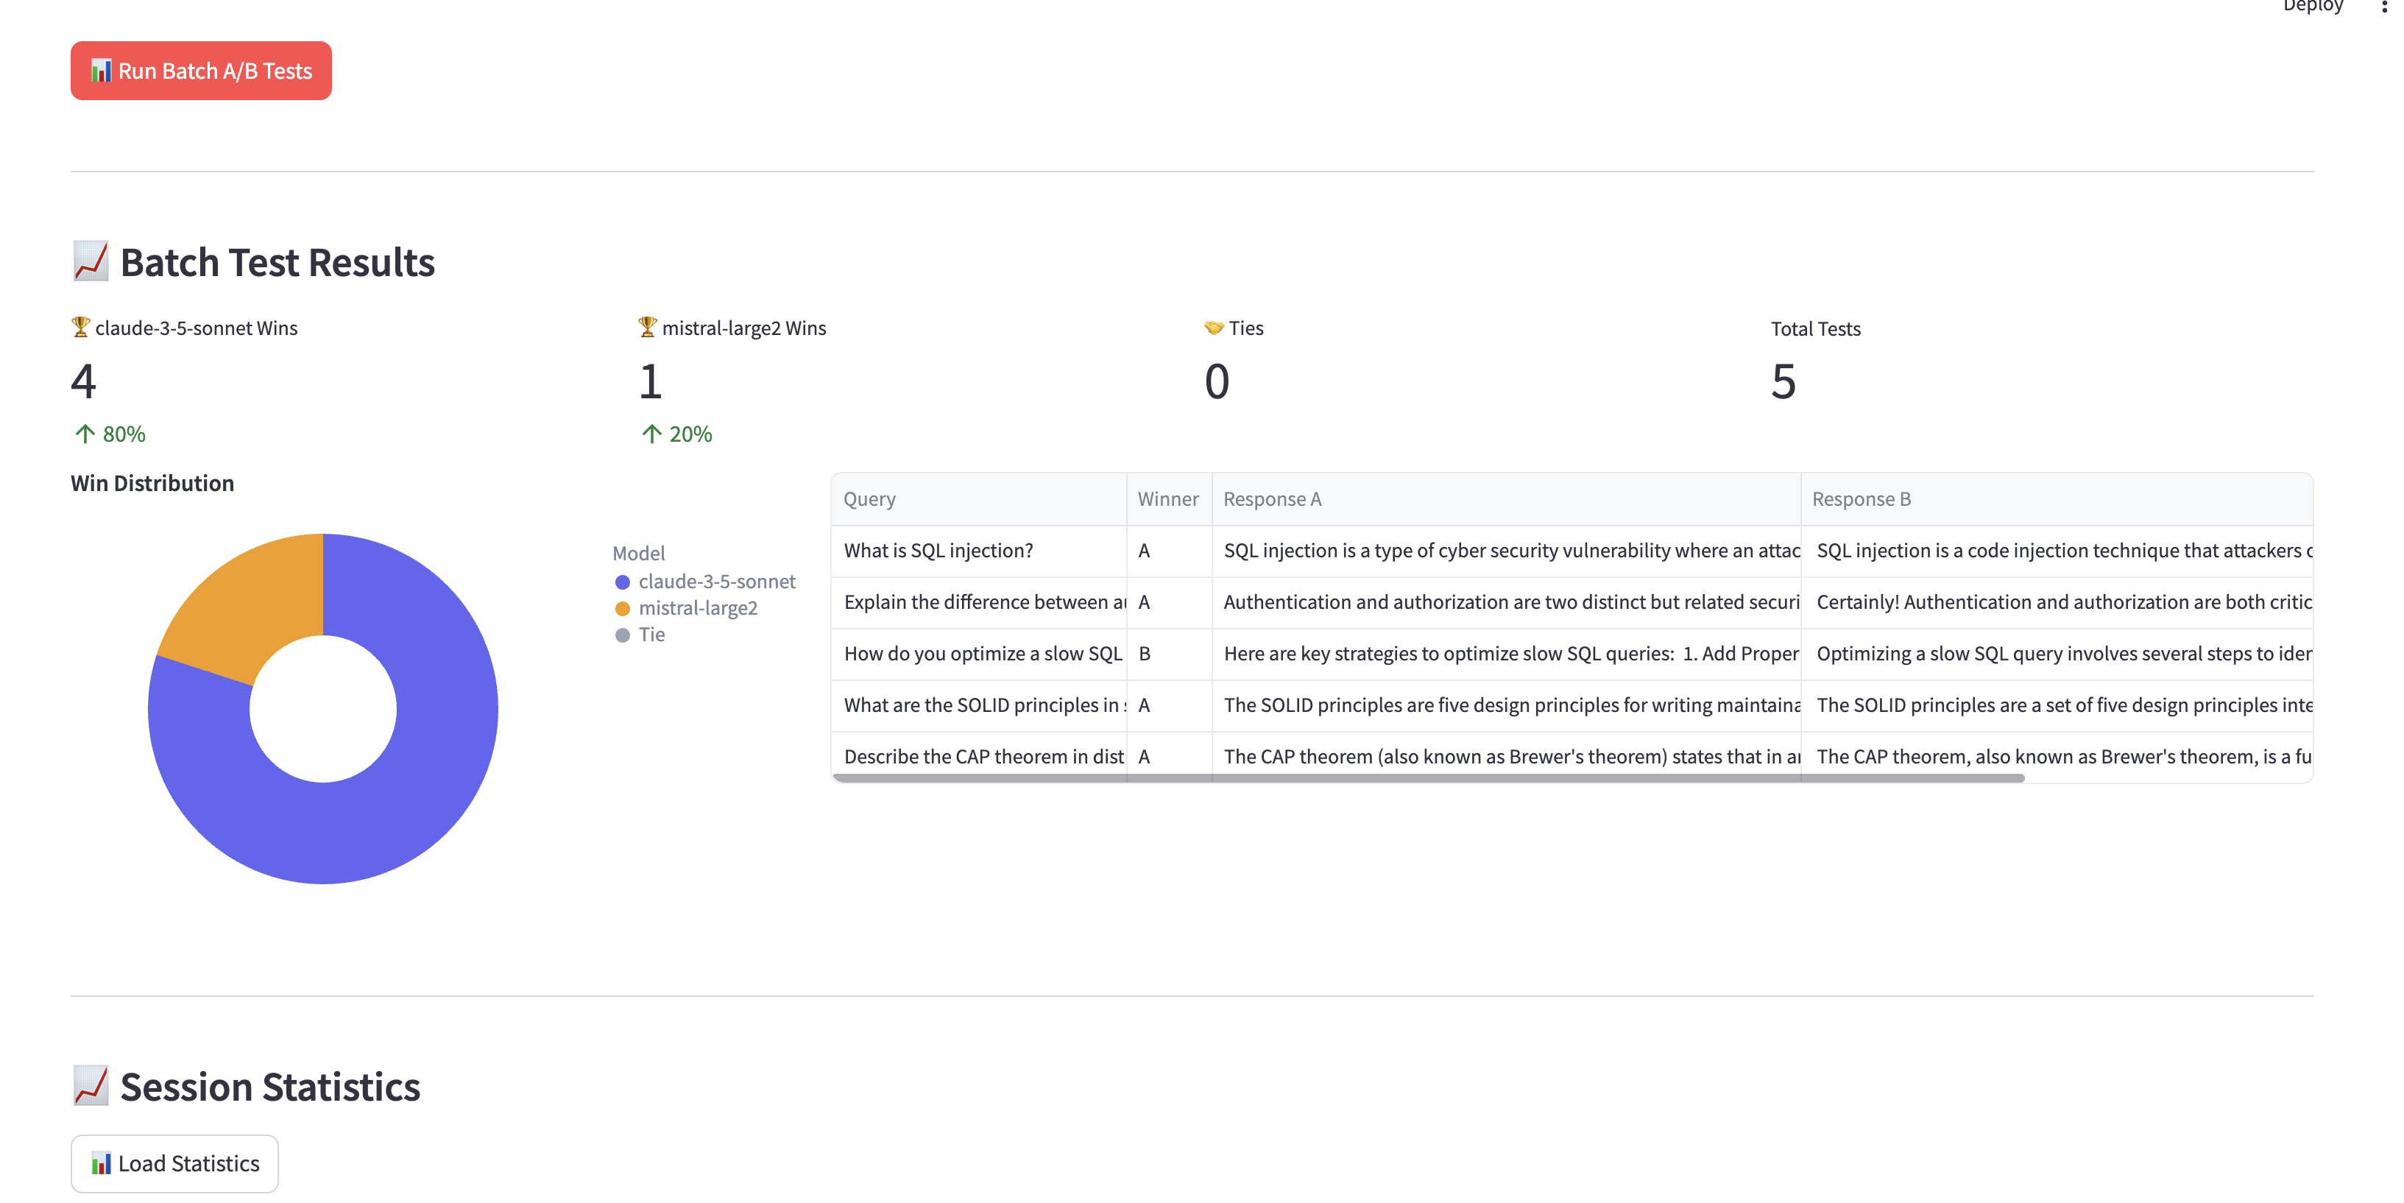Toggle mistral-large2 in the chart legend
Screen dimensions: 2404x1203
point(697,609)
